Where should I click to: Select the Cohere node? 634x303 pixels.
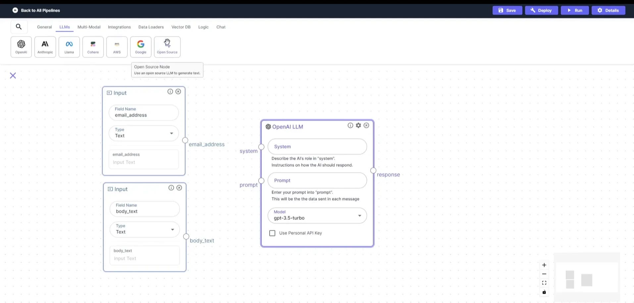point(93,47)
